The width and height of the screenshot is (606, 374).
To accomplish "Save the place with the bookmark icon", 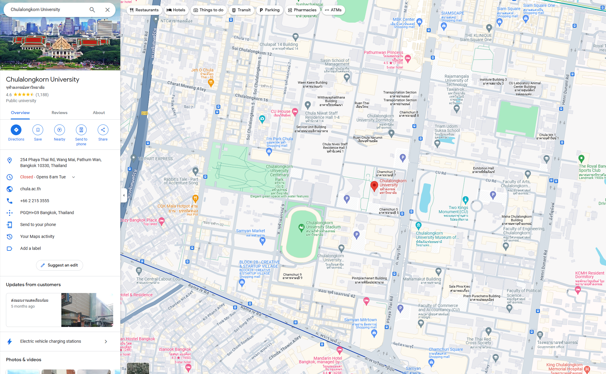I will click(38, 130).
